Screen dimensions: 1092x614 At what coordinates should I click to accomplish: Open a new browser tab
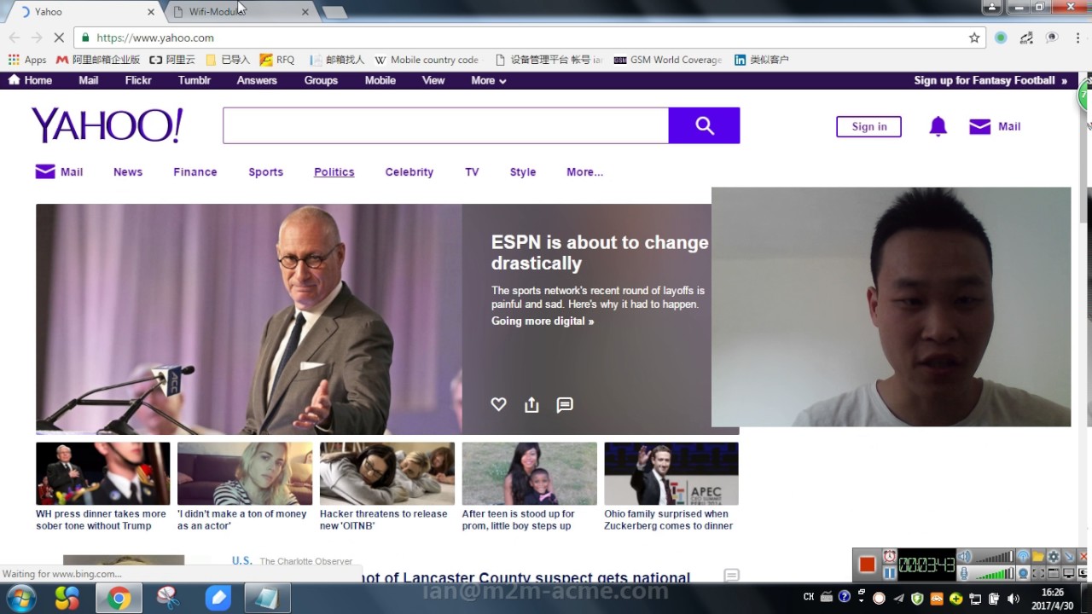(x=334, y=12)
